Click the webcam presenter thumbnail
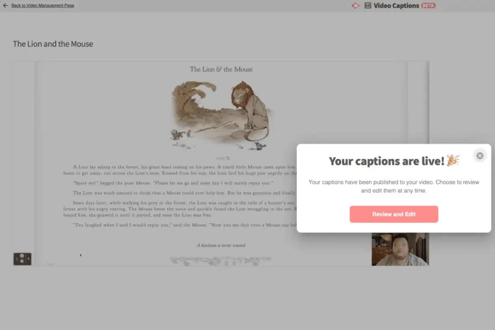 (400, 249)
